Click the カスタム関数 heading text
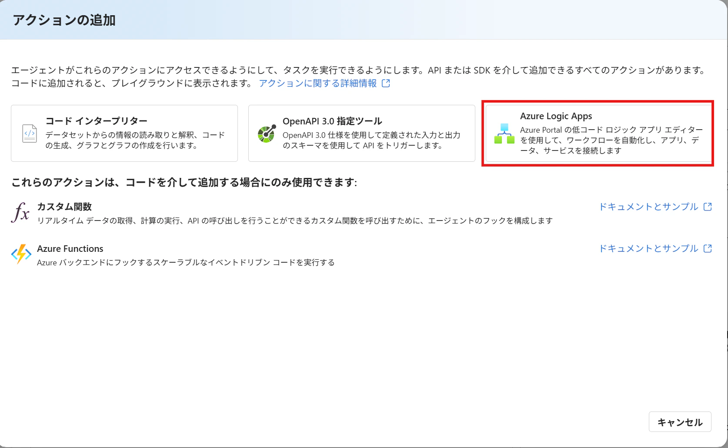The width and height of the screenshot is (728, 448). [x=64, y=207]
